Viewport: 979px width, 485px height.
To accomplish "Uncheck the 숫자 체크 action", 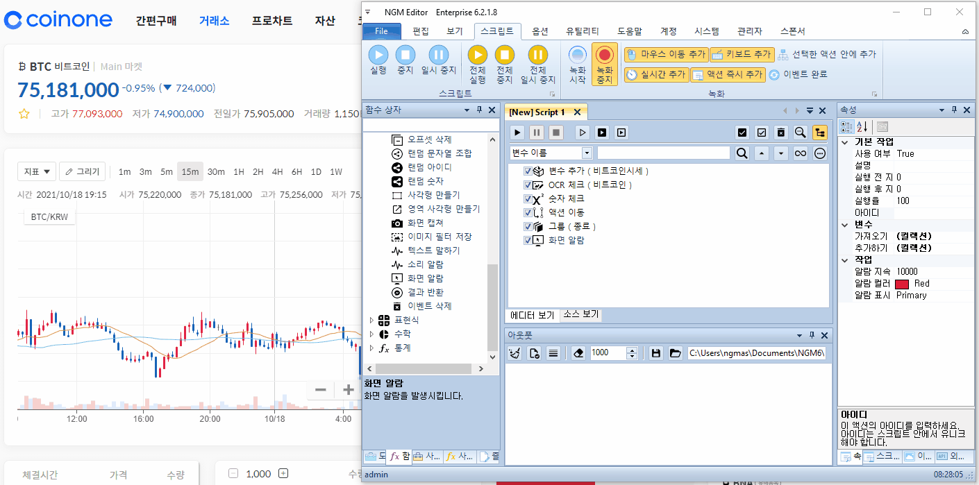I will coord(528,199).
